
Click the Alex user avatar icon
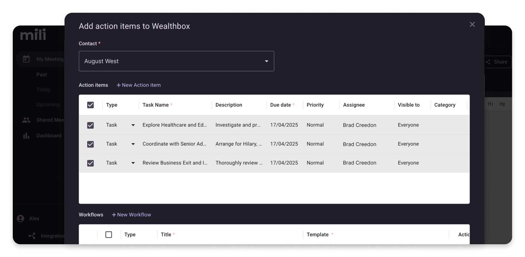(20, 218)
